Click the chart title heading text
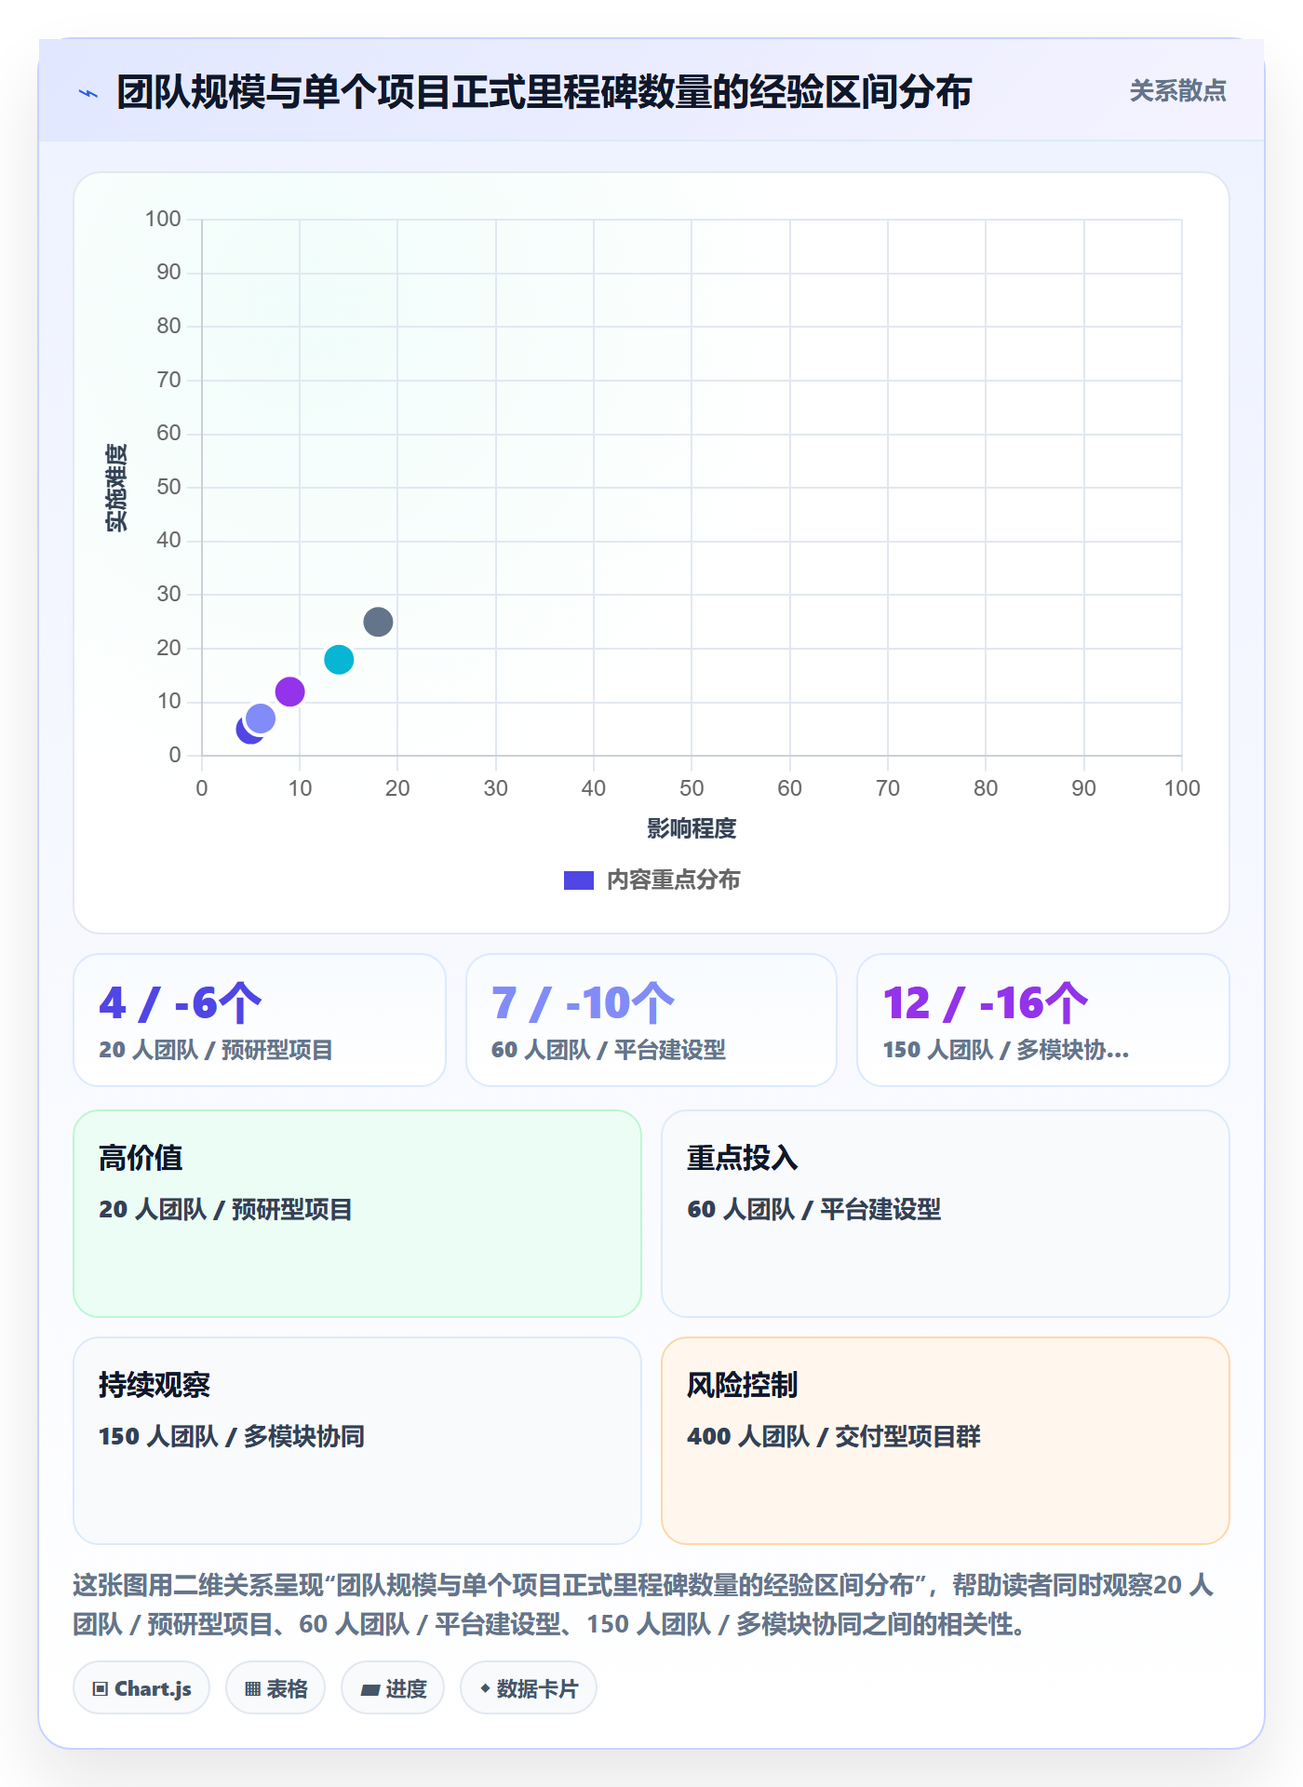This screenshot has width=1303, height=1787. [x=544, y=92]
